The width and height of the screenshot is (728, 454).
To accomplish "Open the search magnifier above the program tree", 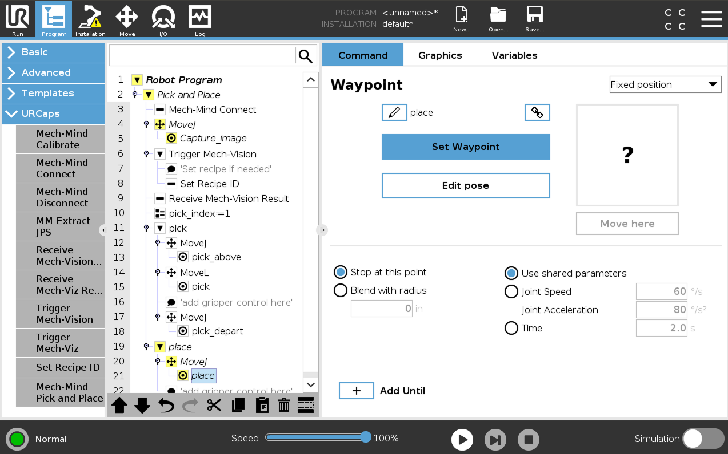I will click(306, 55).
